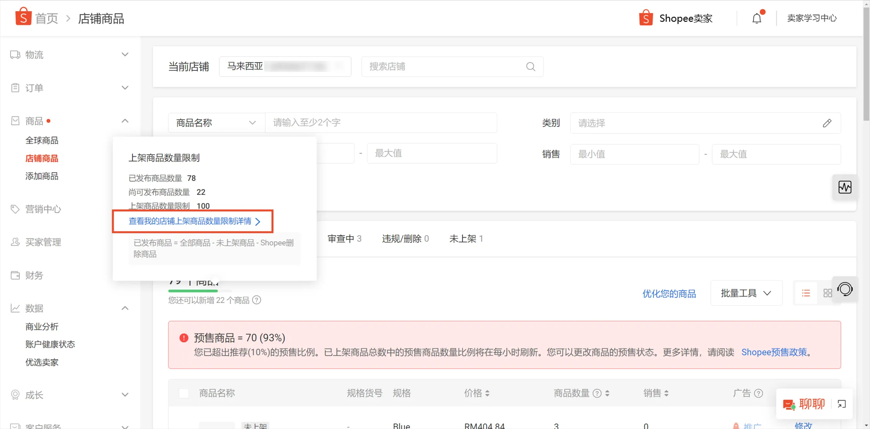Open the 批量工具 dropdown
Screen dimensions: 870x429
point(746,293)
